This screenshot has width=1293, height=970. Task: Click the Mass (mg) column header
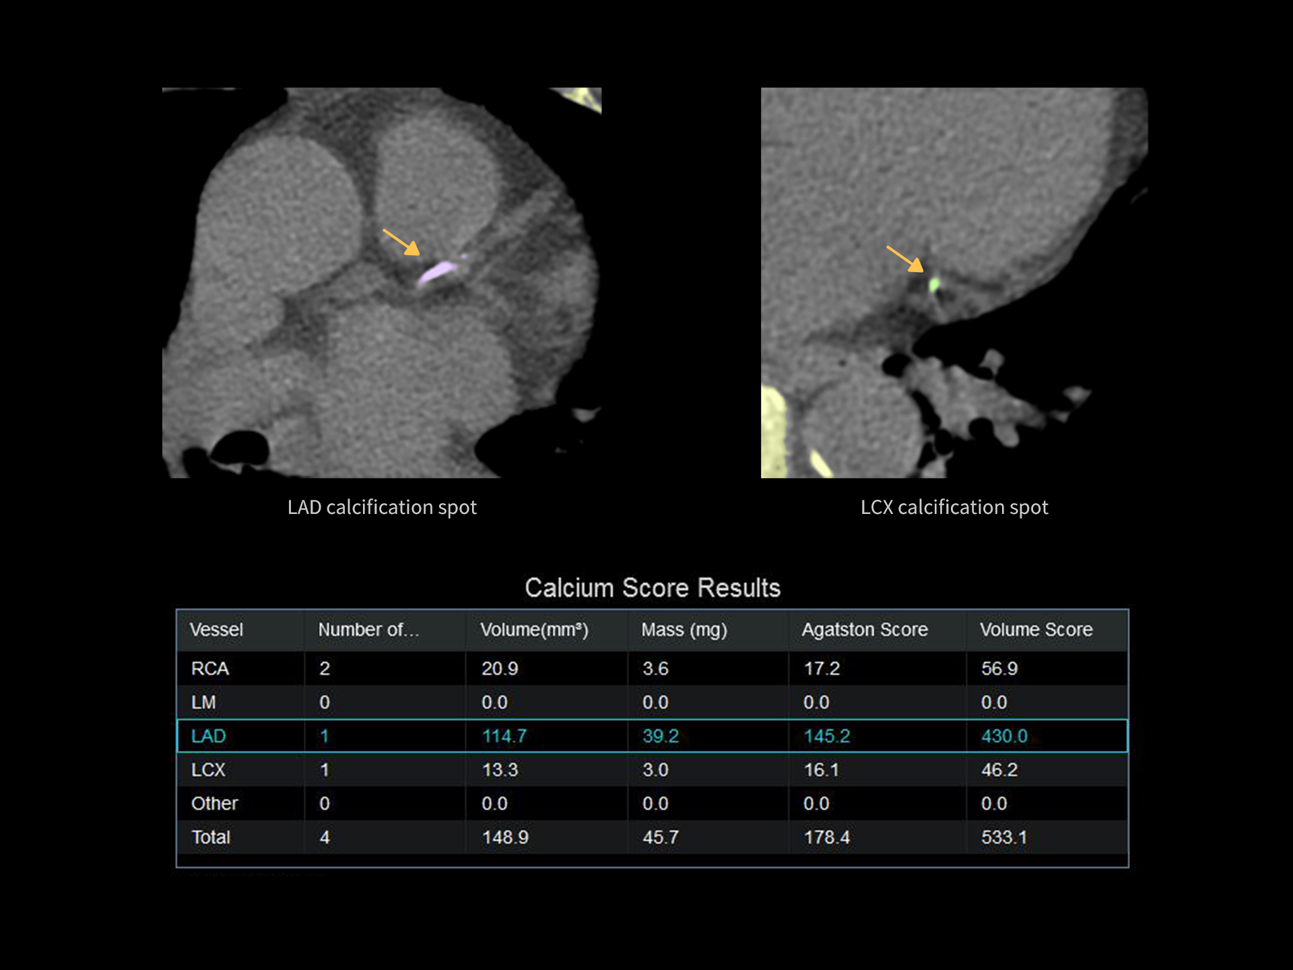(684, 630)
